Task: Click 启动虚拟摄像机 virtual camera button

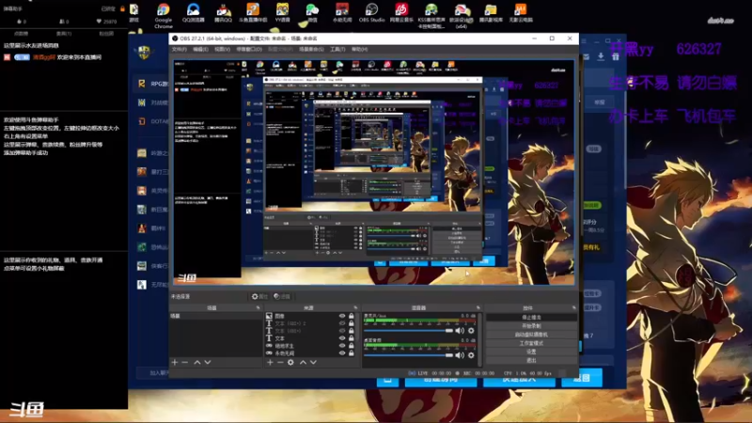Action: [531, 335]
